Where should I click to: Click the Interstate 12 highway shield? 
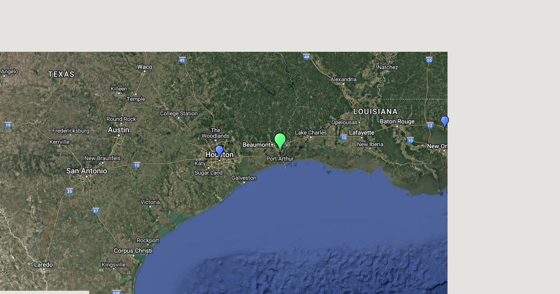coord(430,125)
